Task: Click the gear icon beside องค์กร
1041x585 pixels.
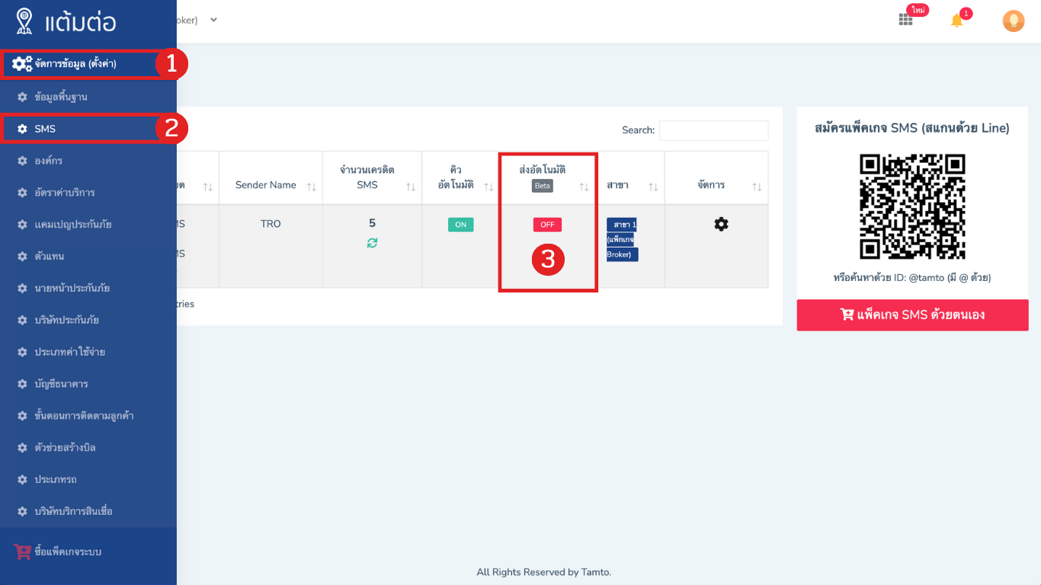Action: 22,161
